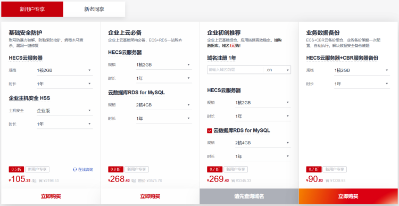Click 立即购买 for 基础安全防护

click(x=51, y=196)
